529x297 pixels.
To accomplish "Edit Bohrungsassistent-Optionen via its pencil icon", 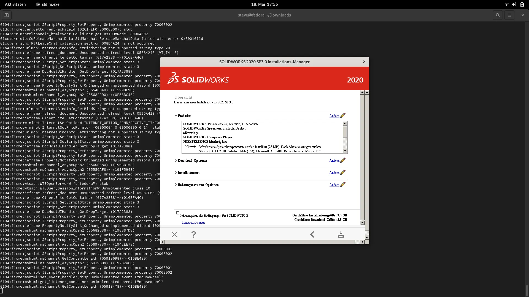I will point(342,185).
